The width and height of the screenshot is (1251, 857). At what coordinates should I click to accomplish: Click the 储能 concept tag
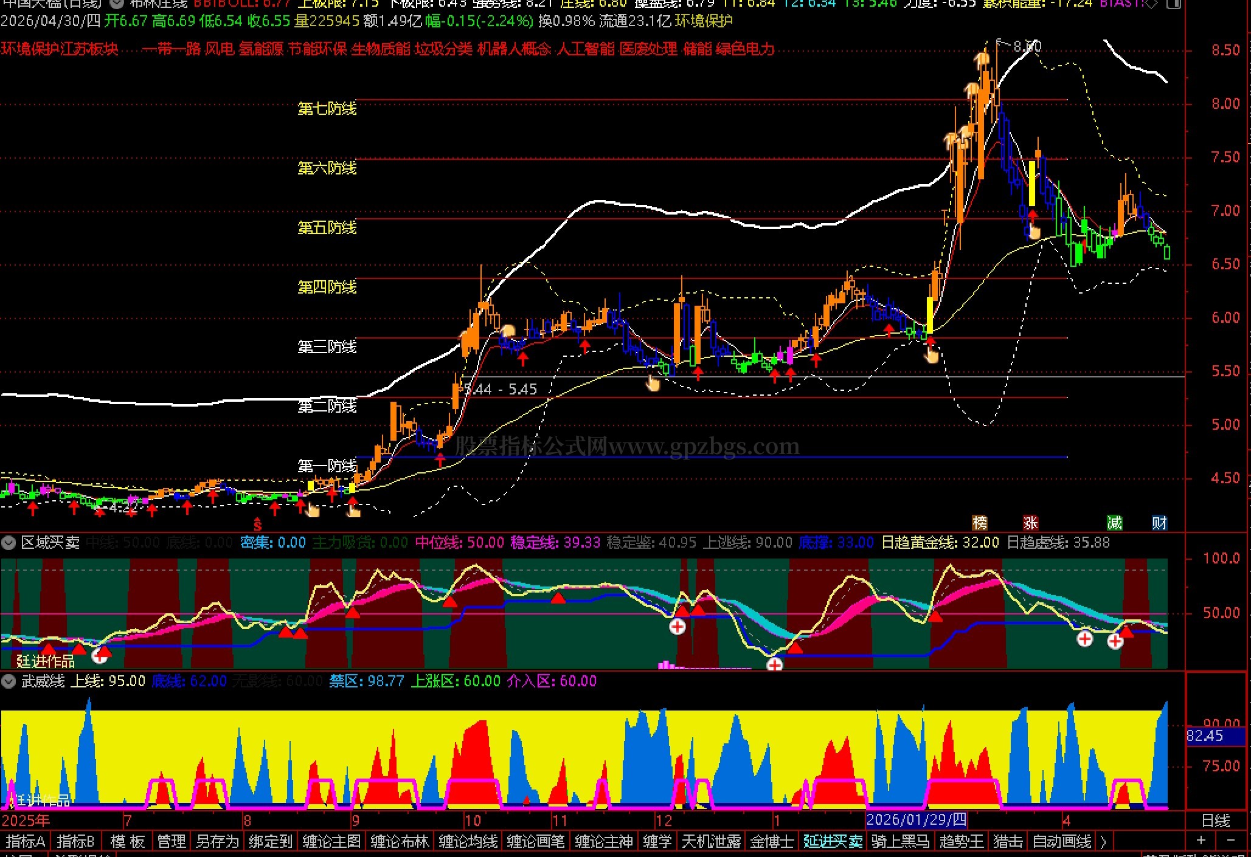click(697, 49)
